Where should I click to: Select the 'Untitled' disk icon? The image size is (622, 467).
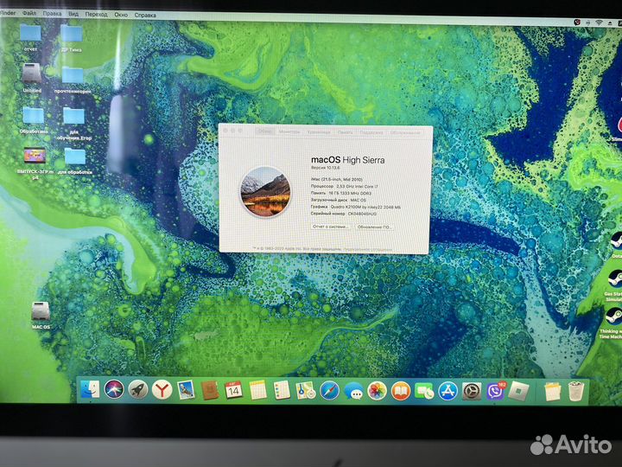click(x=32, y=78)
